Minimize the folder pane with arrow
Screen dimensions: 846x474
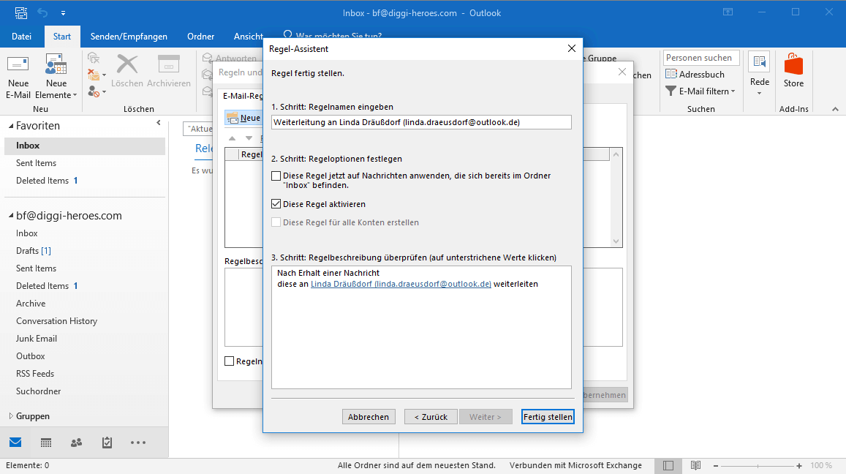pos(159,123)
